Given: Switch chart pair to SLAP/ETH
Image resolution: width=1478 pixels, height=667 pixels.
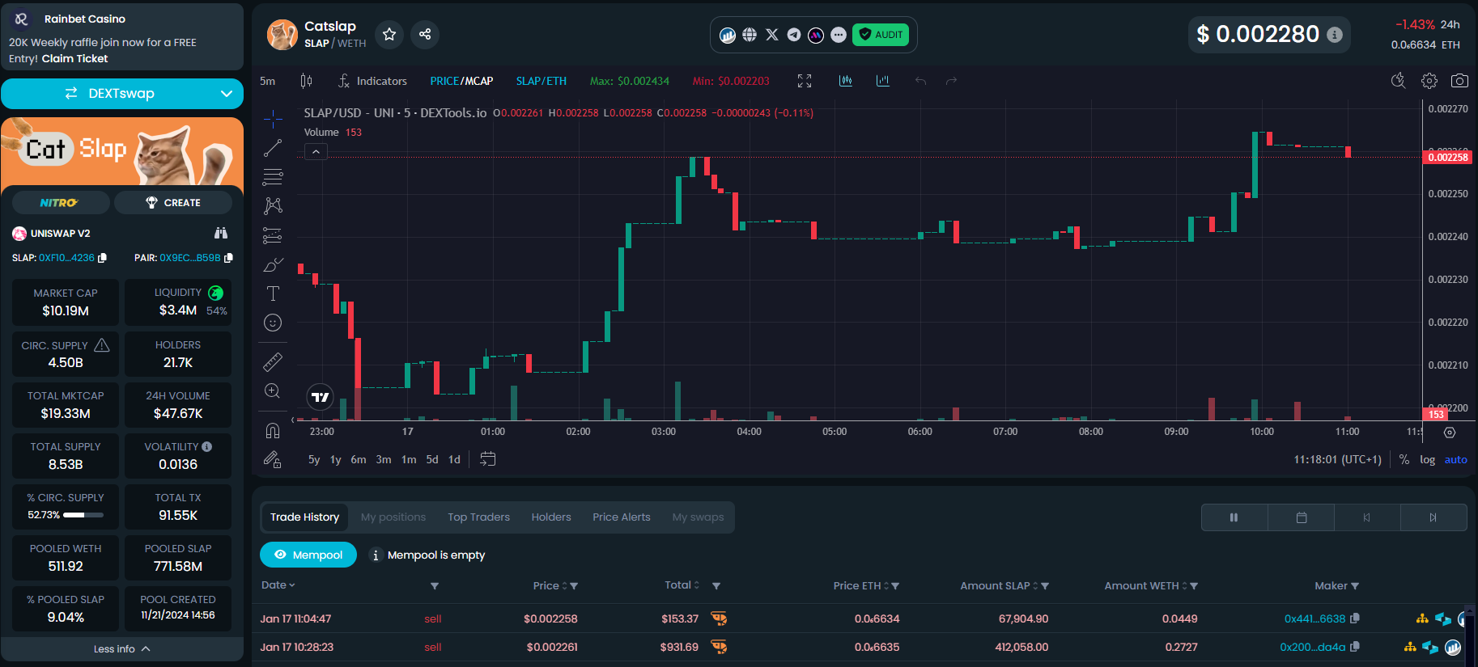Looking at the screenshot, I should [542, 81].
